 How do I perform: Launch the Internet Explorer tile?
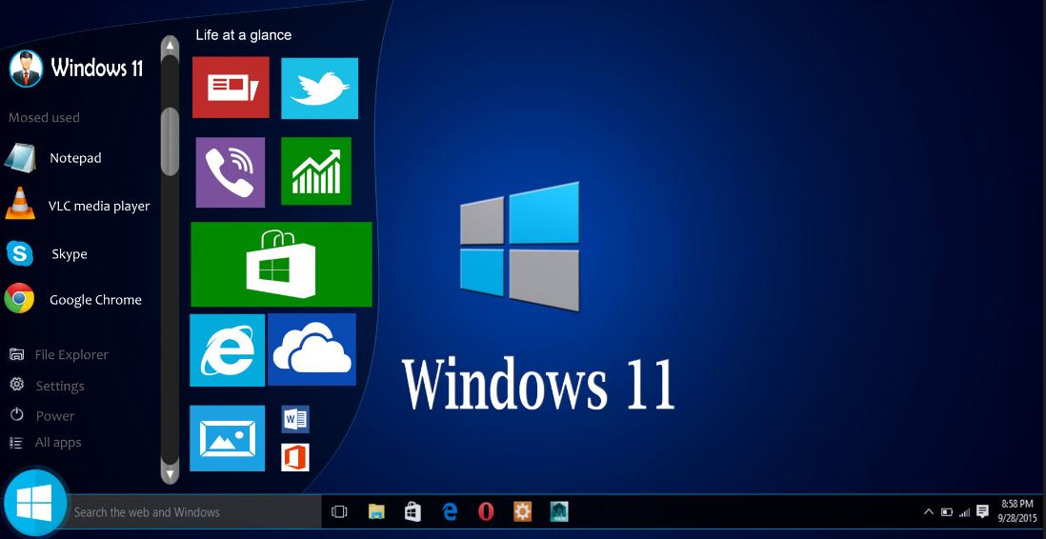click(x=227, y=350)
